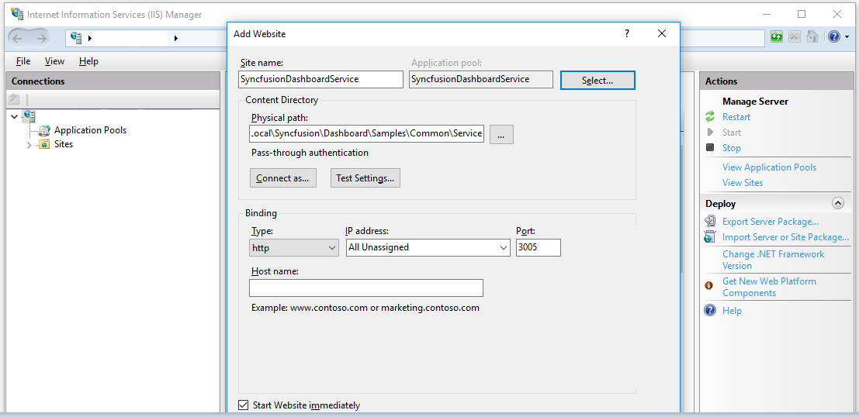859x417 pixels.
Task: Click View Application Pools link
Action: (x=769, y=167)
